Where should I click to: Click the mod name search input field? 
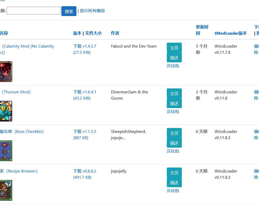[33, 11]
